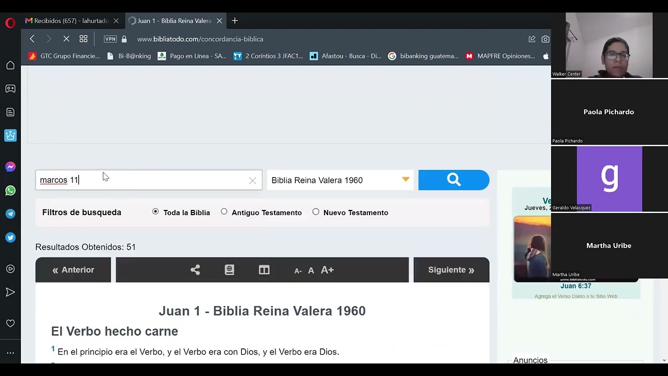Click the parallel columns icon in the chapter toolbar
This screenshot has width=668, height=376.
[x=264, y=270]
